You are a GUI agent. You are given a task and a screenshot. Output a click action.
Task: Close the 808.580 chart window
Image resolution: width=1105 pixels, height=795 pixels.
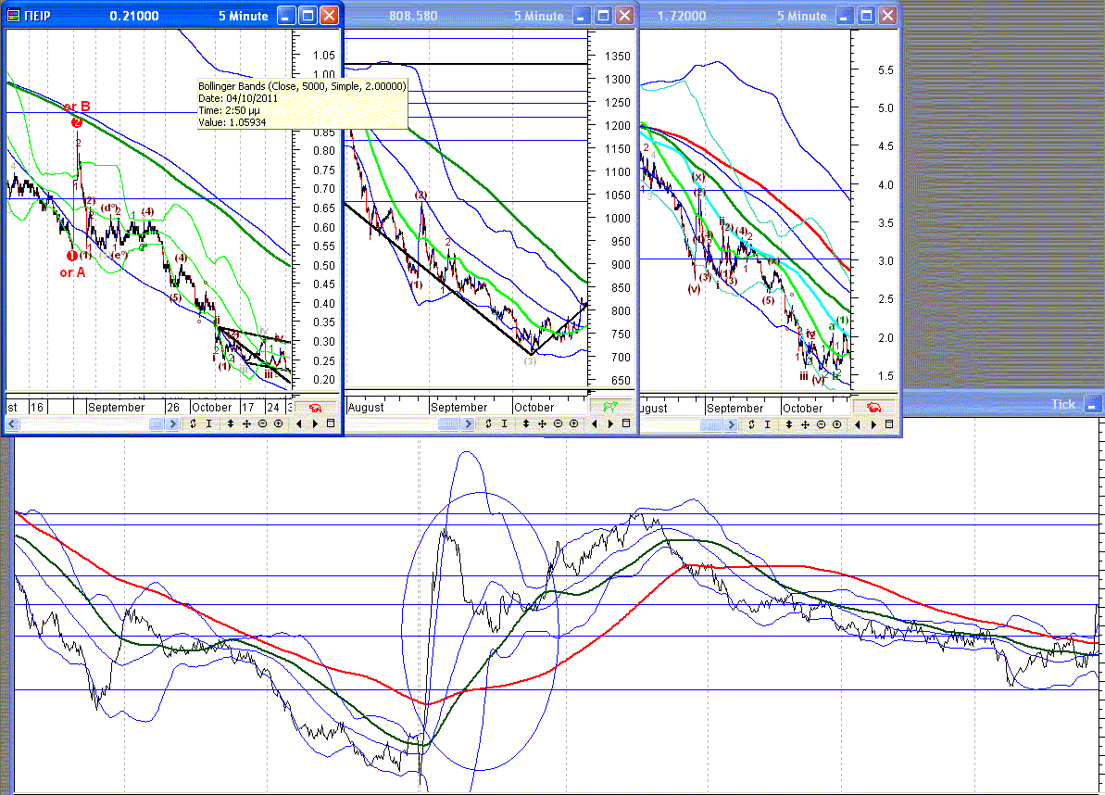[x=624, y=16]
